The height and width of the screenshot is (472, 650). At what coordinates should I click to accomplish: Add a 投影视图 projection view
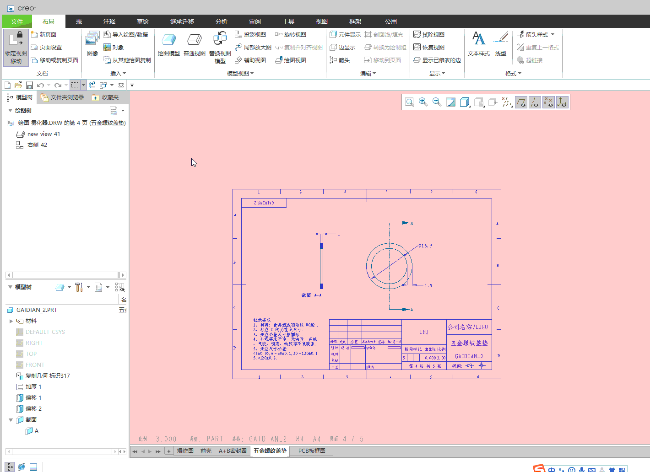coord(250,34)
